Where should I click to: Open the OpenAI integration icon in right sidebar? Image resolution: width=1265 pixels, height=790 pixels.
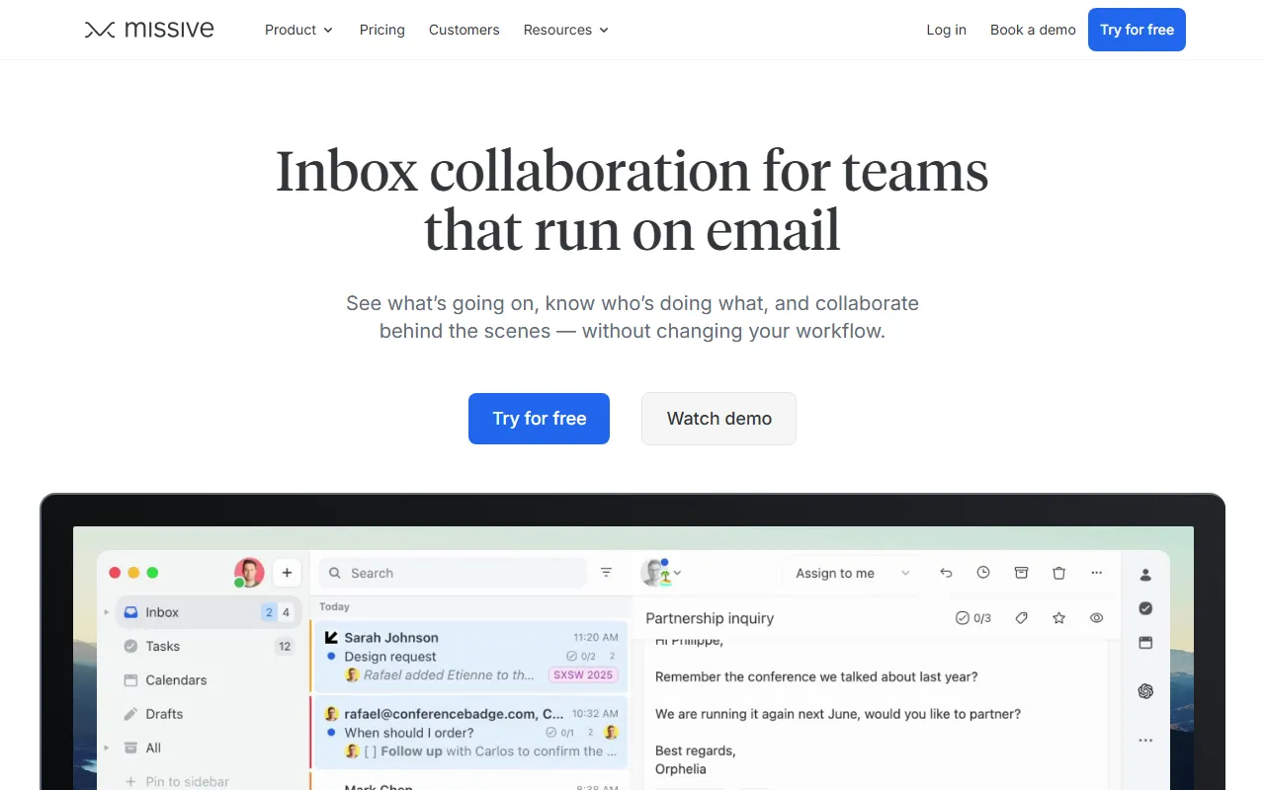[1145, 691]
